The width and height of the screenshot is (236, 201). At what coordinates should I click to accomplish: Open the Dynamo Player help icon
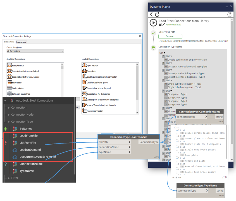230,15
